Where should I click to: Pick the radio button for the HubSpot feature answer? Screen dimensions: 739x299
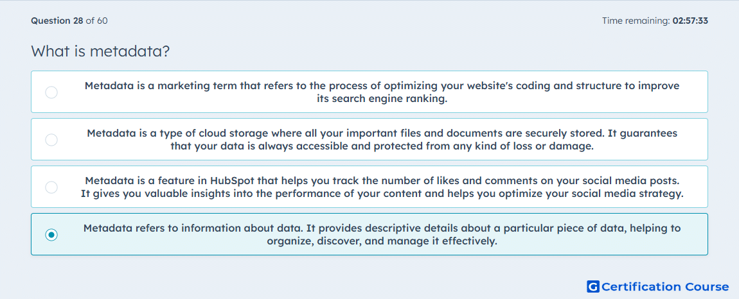point(51,187)
